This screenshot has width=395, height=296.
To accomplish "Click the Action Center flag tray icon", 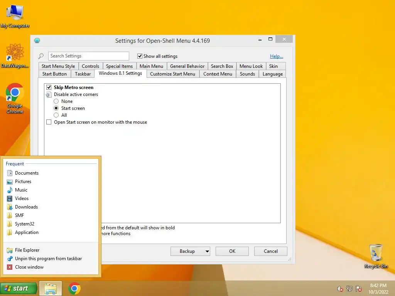I will (359, 289).
